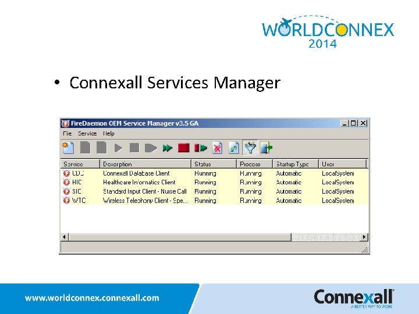Sort by the User column header
The image size is (419, 314).
[x=343, y=164]
